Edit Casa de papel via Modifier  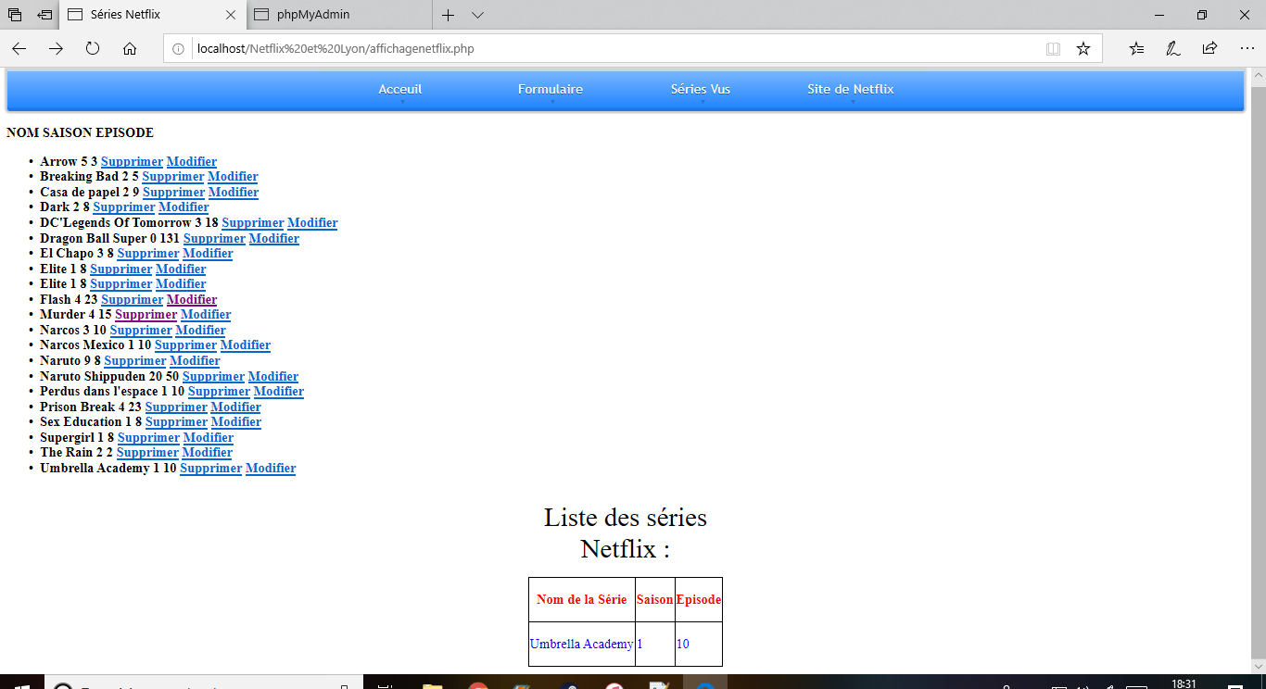click(234, 192)
